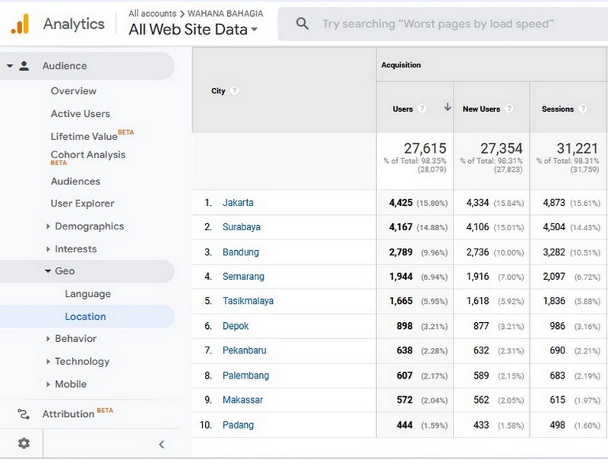This screenshot has height=459, width=608.
Task: Select Active Users in Audience menu
Action: [80, 114]
